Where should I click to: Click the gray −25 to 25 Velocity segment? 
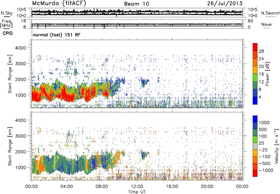point(255,146)
